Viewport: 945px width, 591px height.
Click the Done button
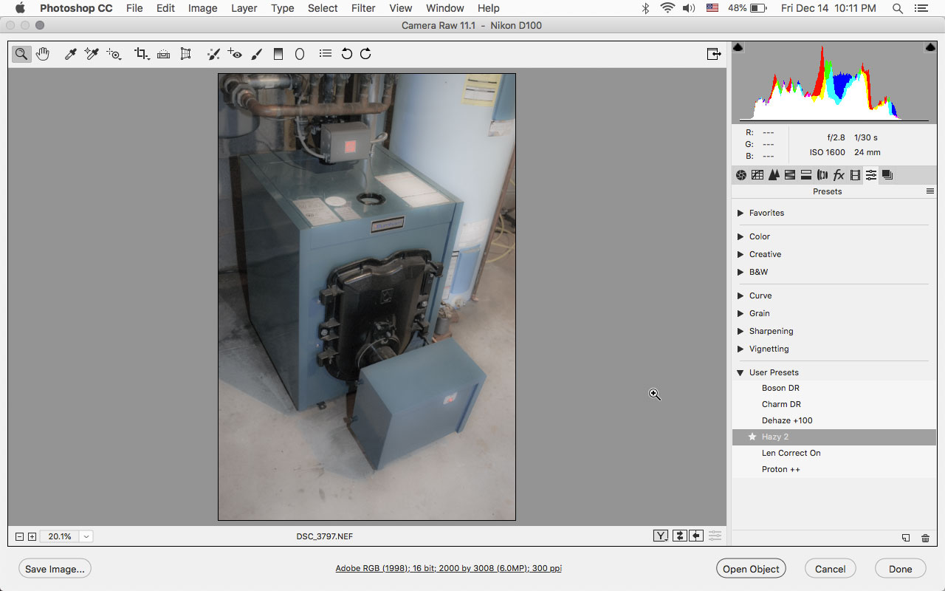point(901,569)
